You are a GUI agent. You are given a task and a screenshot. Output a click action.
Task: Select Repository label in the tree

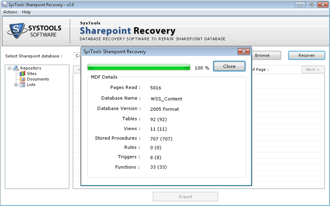pos(31,68)
